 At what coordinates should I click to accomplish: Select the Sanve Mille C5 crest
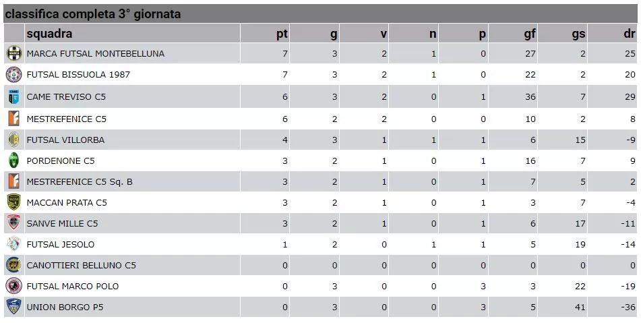coord(14,223)
